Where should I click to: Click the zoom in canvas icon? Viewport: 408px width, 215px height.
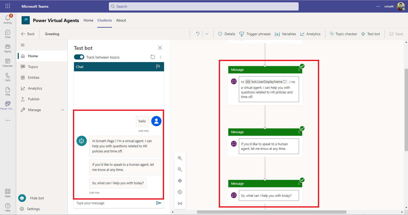click(x=180, y=158)
